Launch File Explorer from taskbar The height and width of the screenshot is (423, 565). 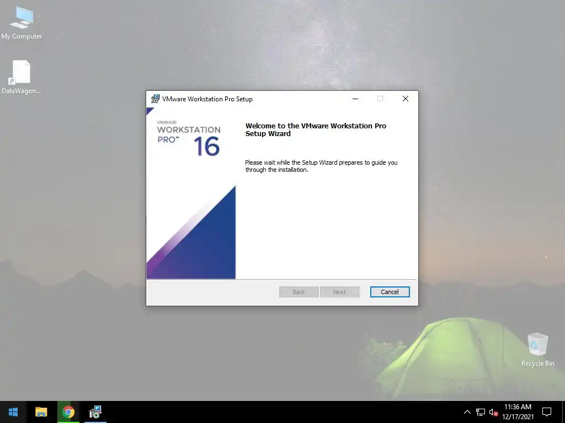[41, 412]
